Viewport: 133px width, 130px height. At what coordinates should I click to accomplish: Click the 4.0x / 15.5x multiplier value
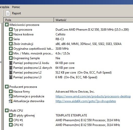(x=63, y=53)
